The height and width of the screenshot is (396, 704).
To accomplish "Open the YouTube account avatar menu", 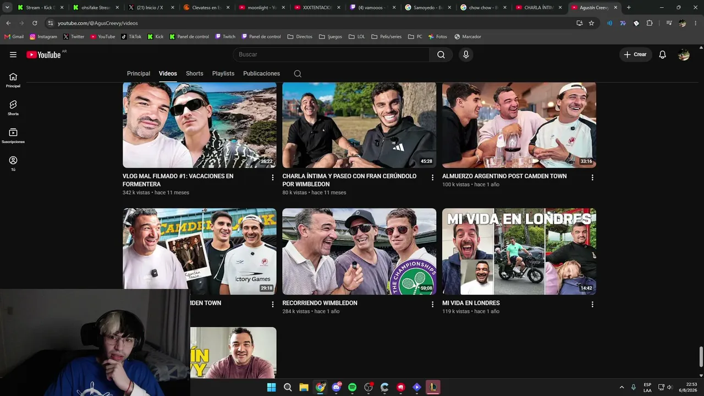I will click(x=684, y=54).
